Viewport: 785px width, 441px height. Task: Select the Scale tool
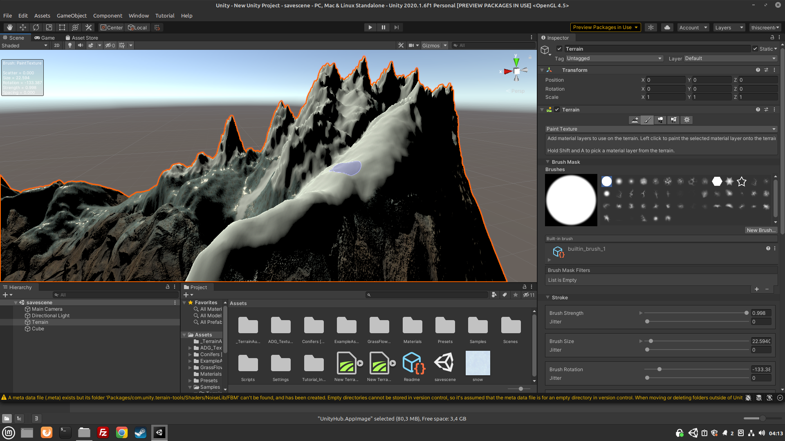pyautogui.click(x=49, y=27)
